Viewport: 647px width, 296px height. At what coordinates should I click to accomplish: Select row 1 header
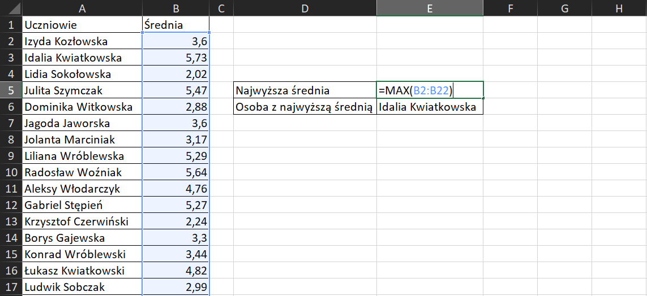coord(11,25)
